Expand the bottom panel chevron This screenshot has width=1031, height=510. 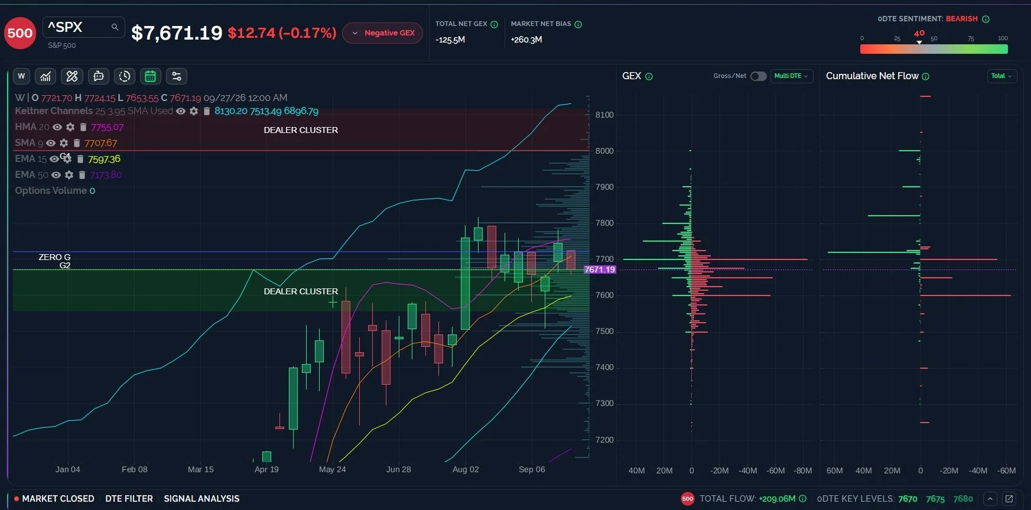click(990, 499)
